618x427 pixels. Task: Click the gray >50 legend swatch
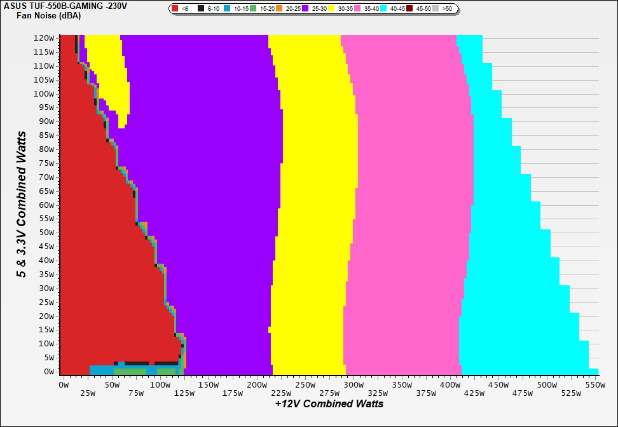click(x=436, y=9)
